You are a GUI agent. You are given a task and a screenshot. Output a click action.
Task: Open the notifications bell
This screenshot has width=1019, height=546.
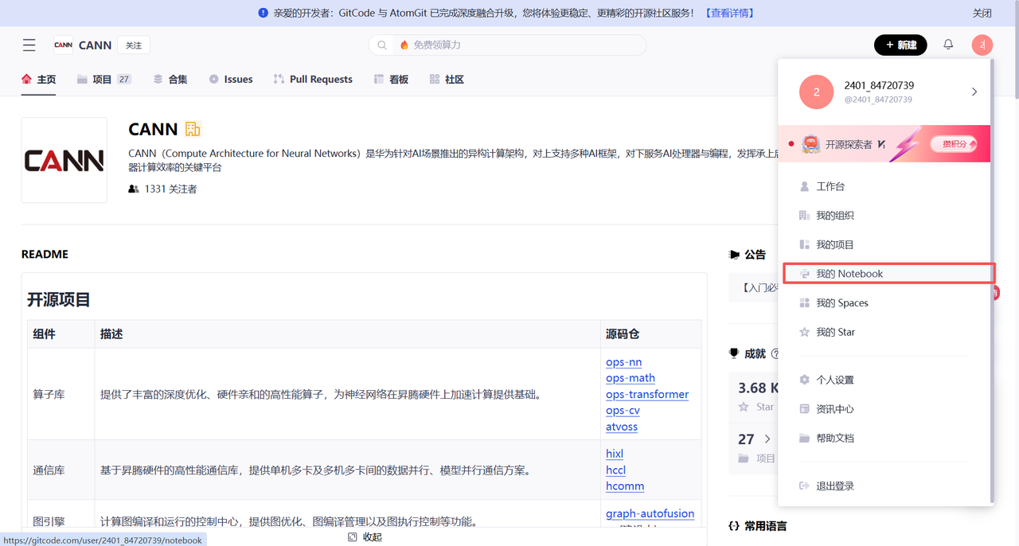(948, 45)
